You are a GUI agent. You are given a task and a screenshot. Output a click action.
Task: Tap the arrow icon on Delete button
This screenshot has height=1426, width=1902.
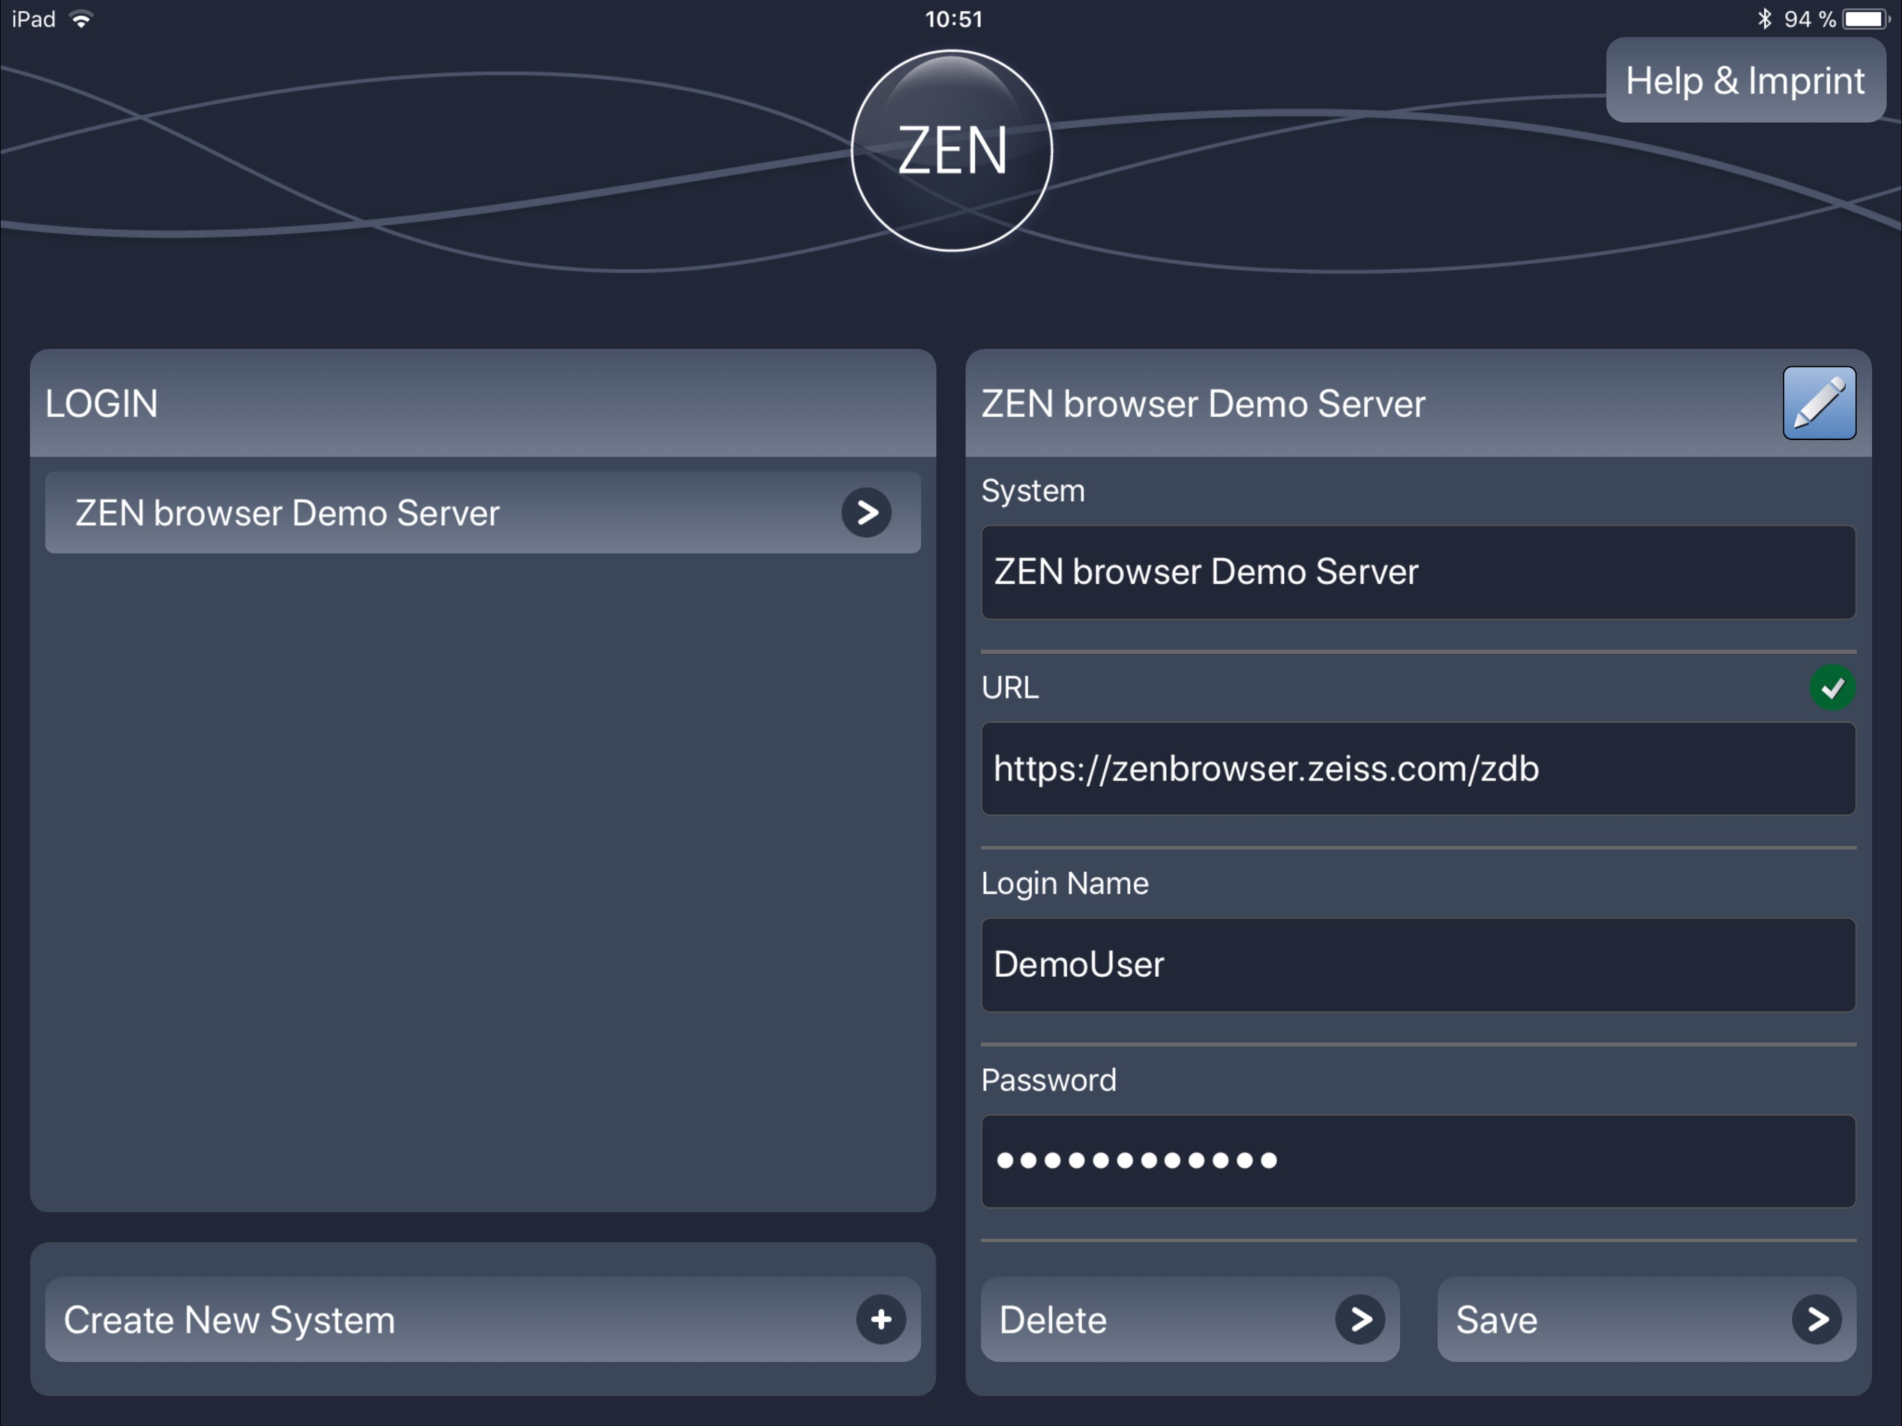tap(1360, 1319)
